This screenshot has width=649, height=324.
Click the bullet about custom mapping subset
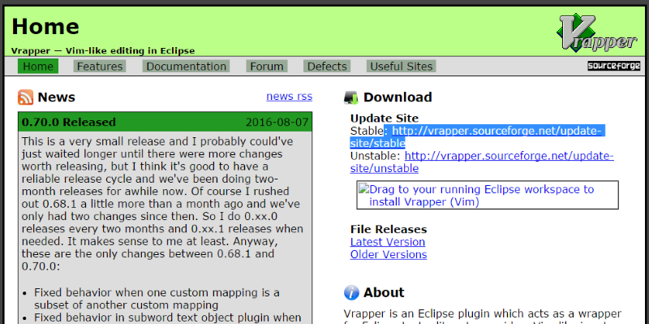(x=157, y=299)
